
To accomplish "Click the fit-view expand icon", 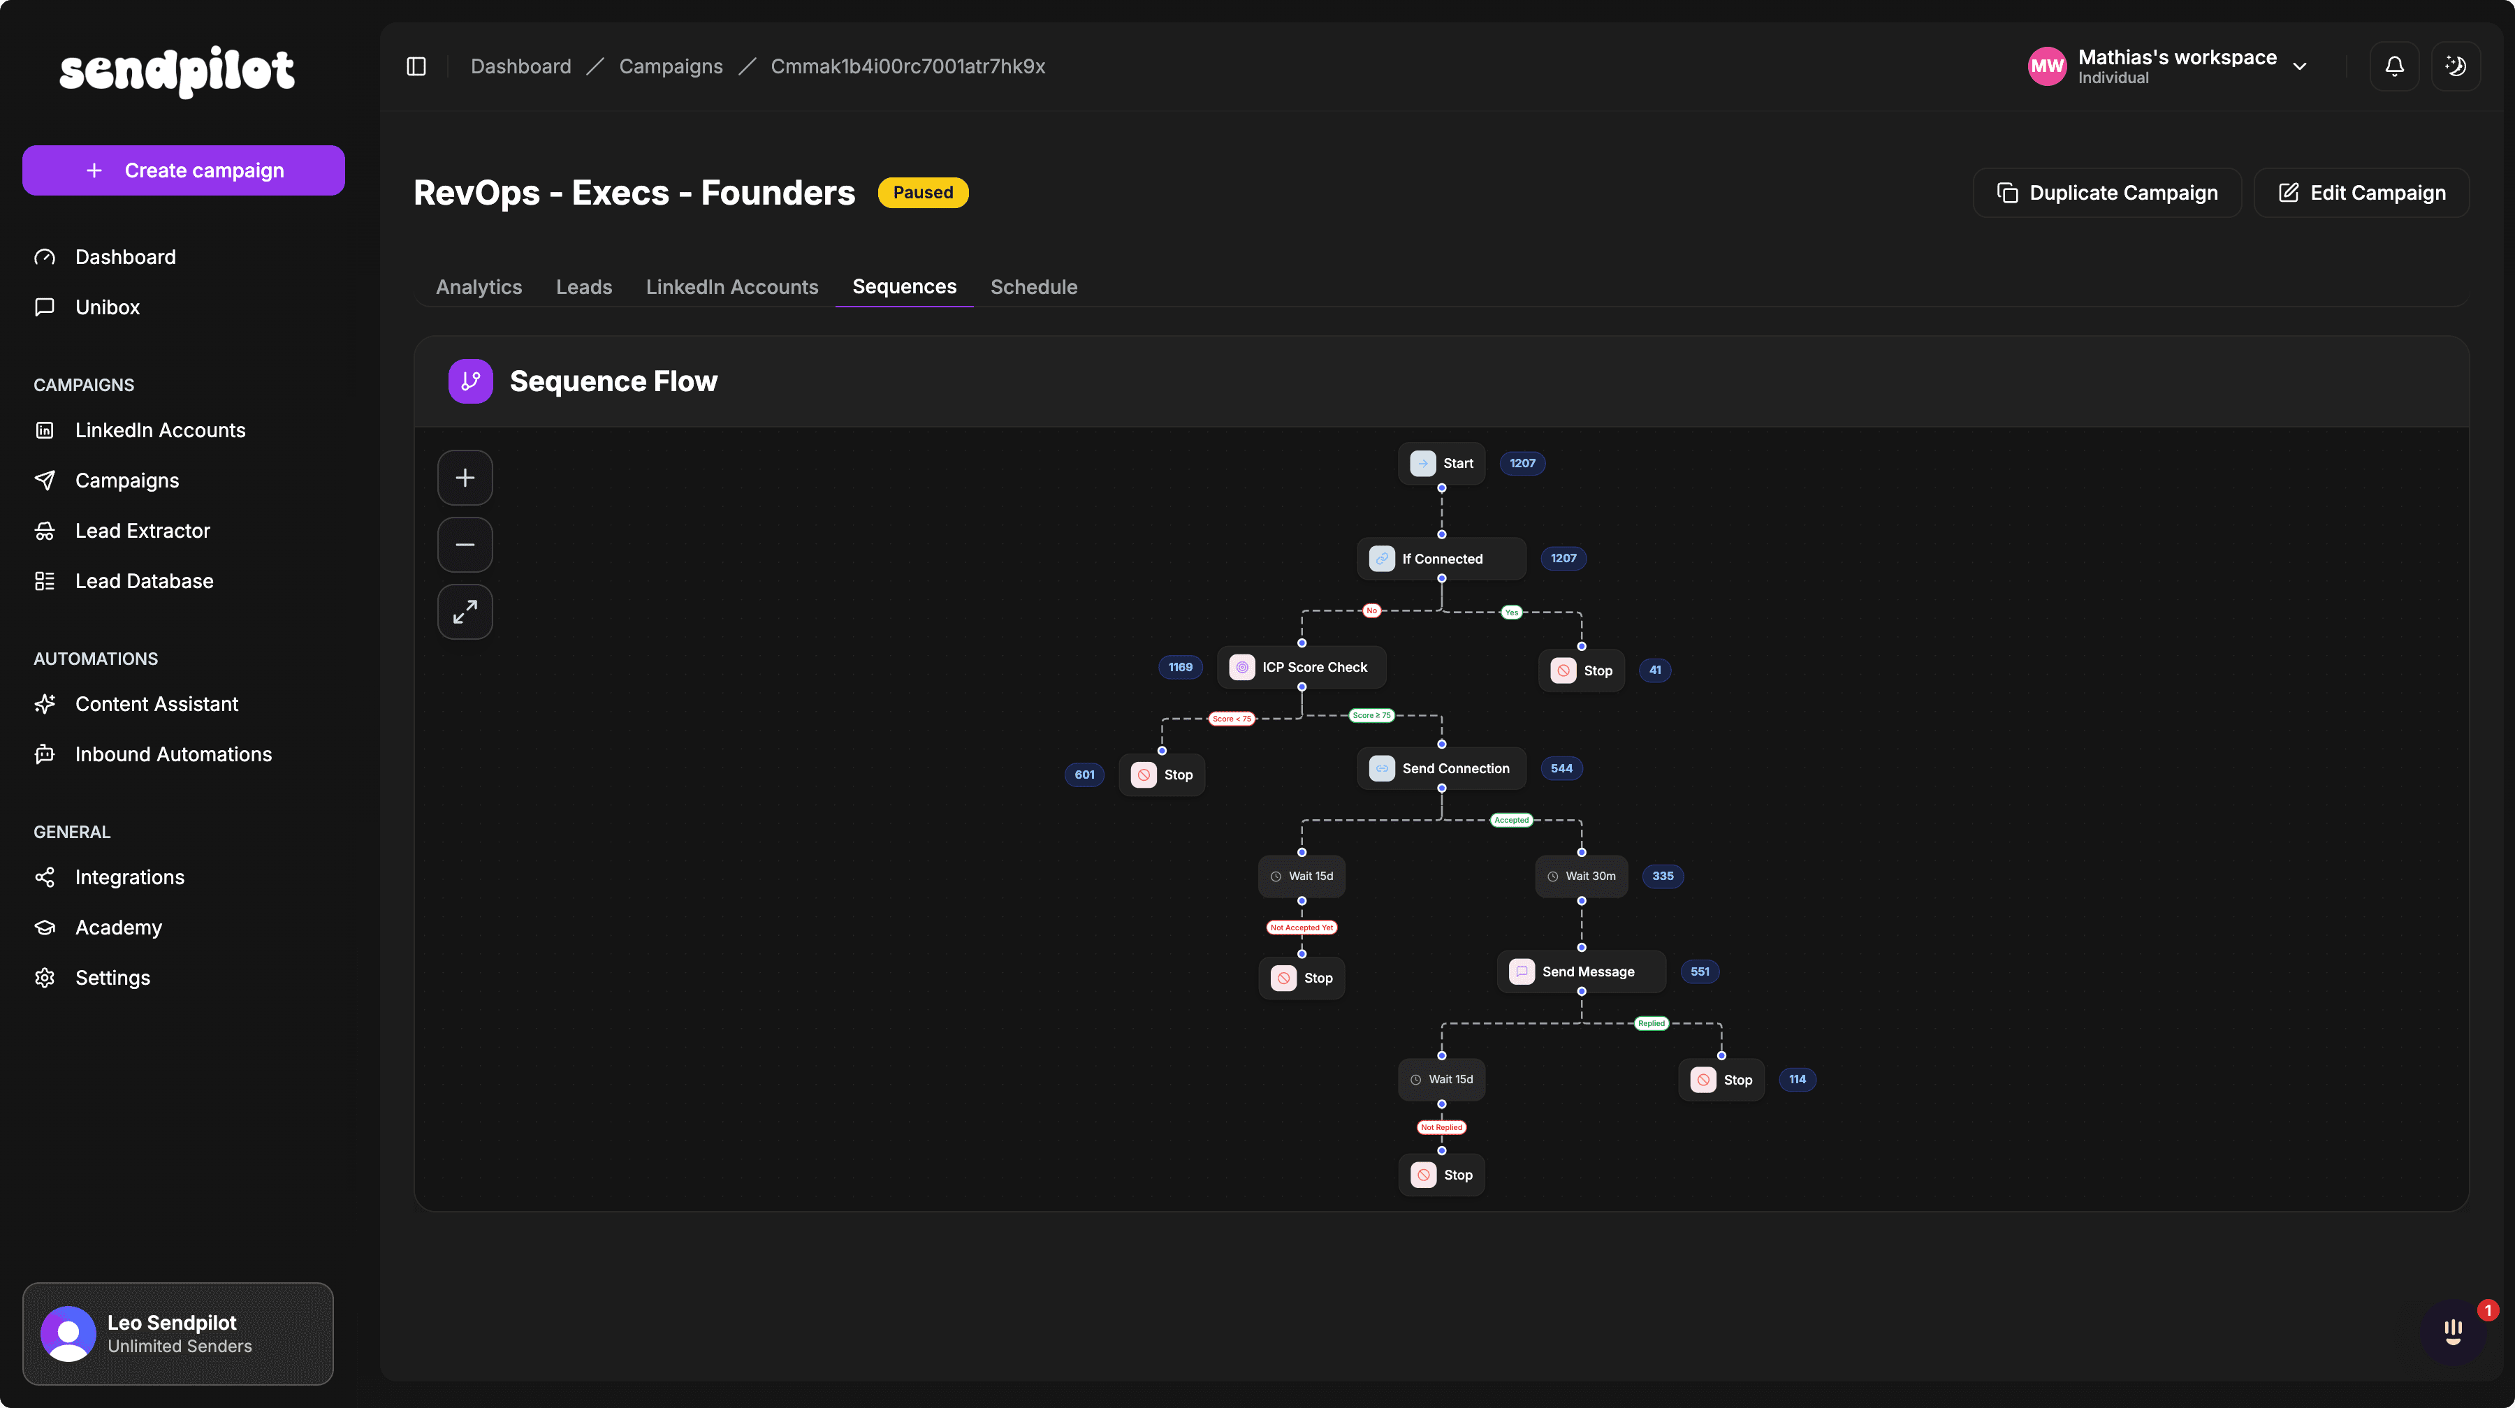I will tap(465, 612).
